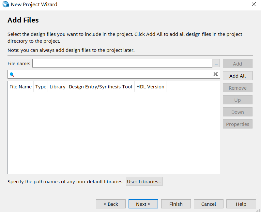261x212 pixels.
Task: Click the Quartus logo in the title bar
Action: (5, 4)
